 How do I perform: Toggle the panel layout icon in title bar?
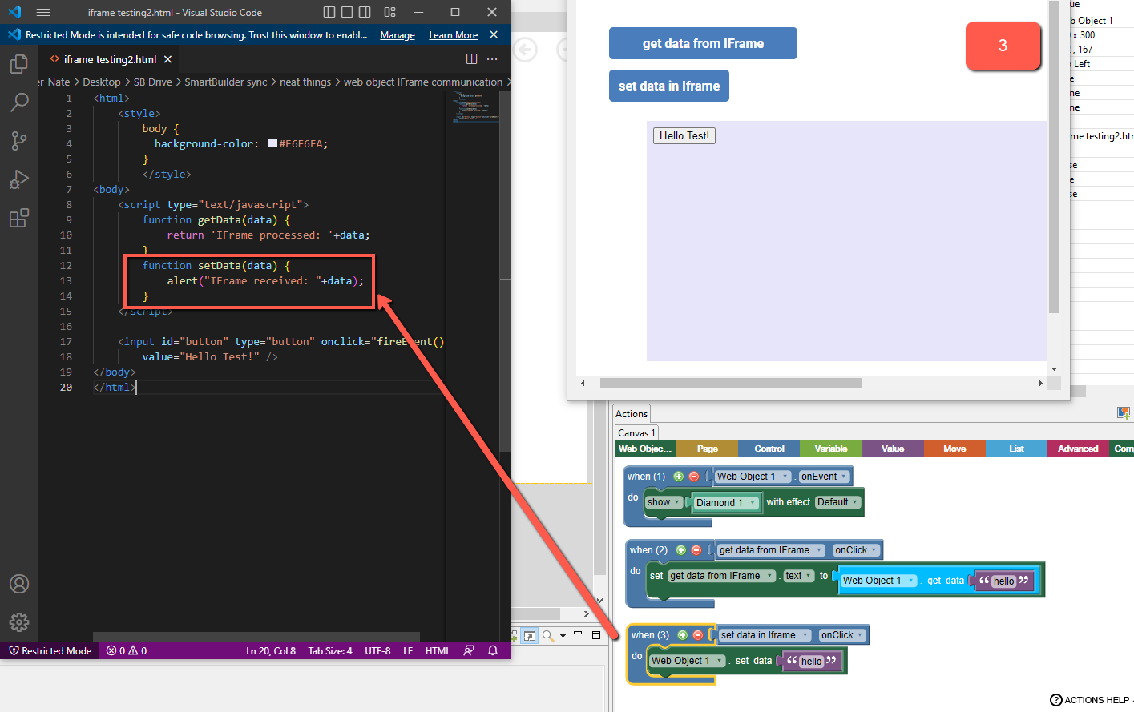[x=347, y=12]
